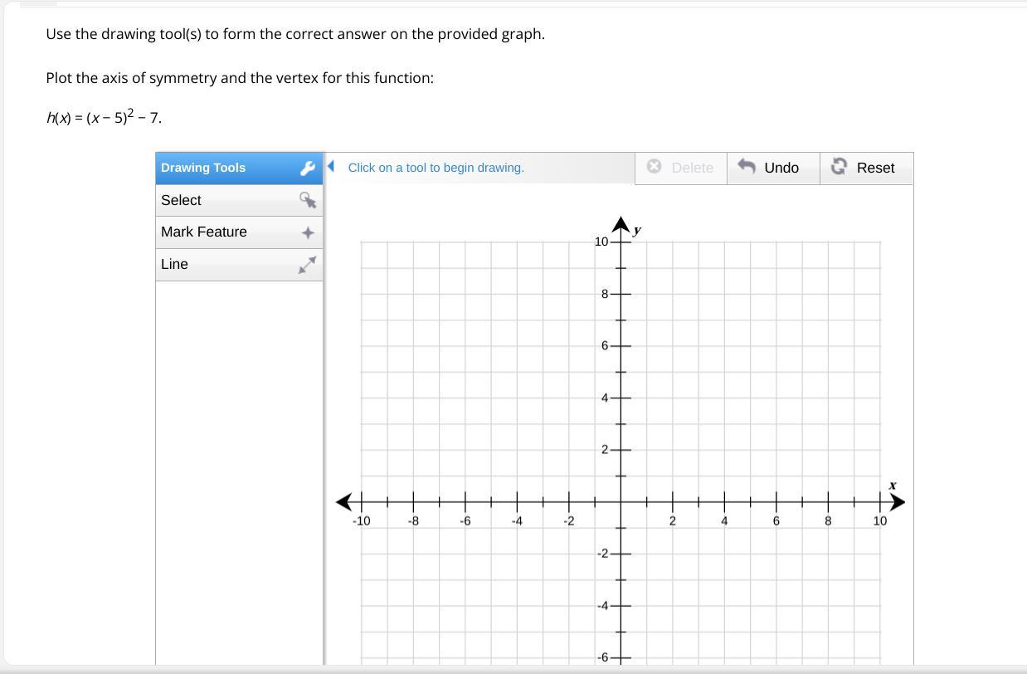Click the Line tool double-arrow icon

[308, 265]
